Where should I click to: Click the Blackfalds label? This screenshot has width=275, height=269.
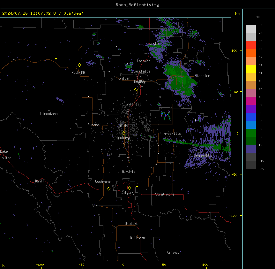[x=141, y=71]
